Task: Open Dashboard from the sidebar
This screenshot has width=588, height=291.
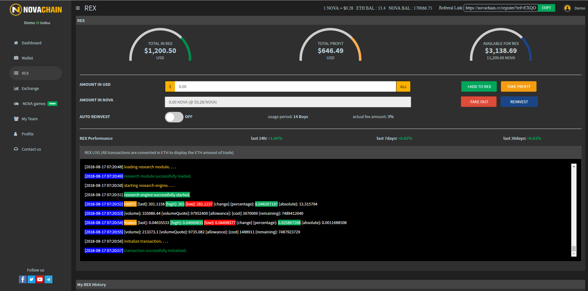Action: pyautogui.click(x=31, y=43)
